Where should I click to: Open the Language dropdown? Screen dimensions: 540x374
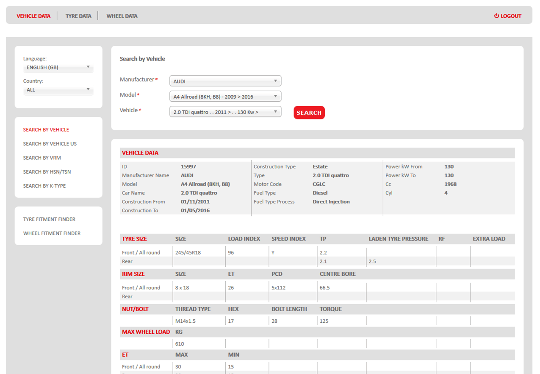tap(58, 67)
